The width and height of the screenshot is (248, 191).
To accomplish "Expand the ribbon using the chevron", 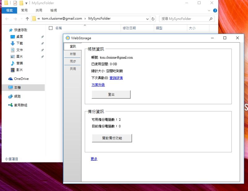I will click(x=209, y=10).
